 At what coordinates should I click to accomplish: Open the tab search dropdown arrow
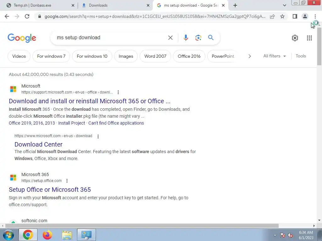284,5
